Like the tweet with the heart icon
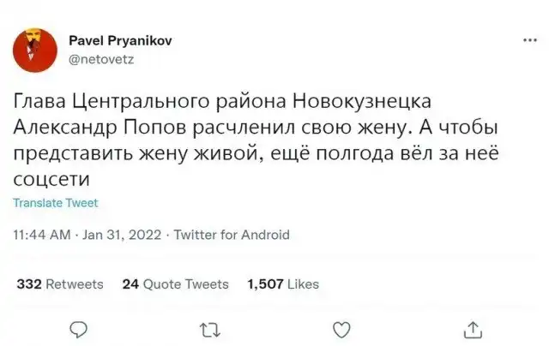 341,326
